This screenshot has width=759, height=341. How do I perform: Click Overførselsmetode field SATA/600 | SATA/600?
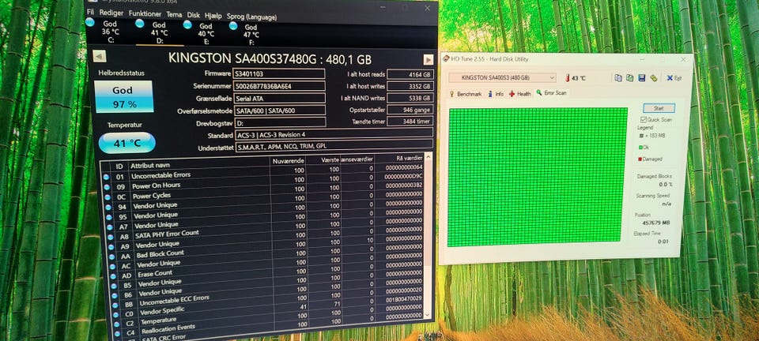pos(280,111)
